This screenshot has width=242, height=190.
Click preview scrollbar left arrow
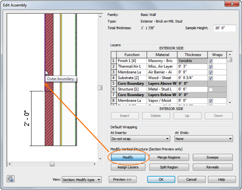10,164
